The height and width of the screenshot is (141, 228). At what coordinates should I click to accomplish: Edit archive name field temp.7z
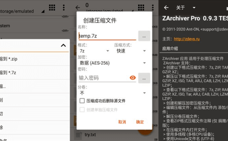tap(107, 36)
